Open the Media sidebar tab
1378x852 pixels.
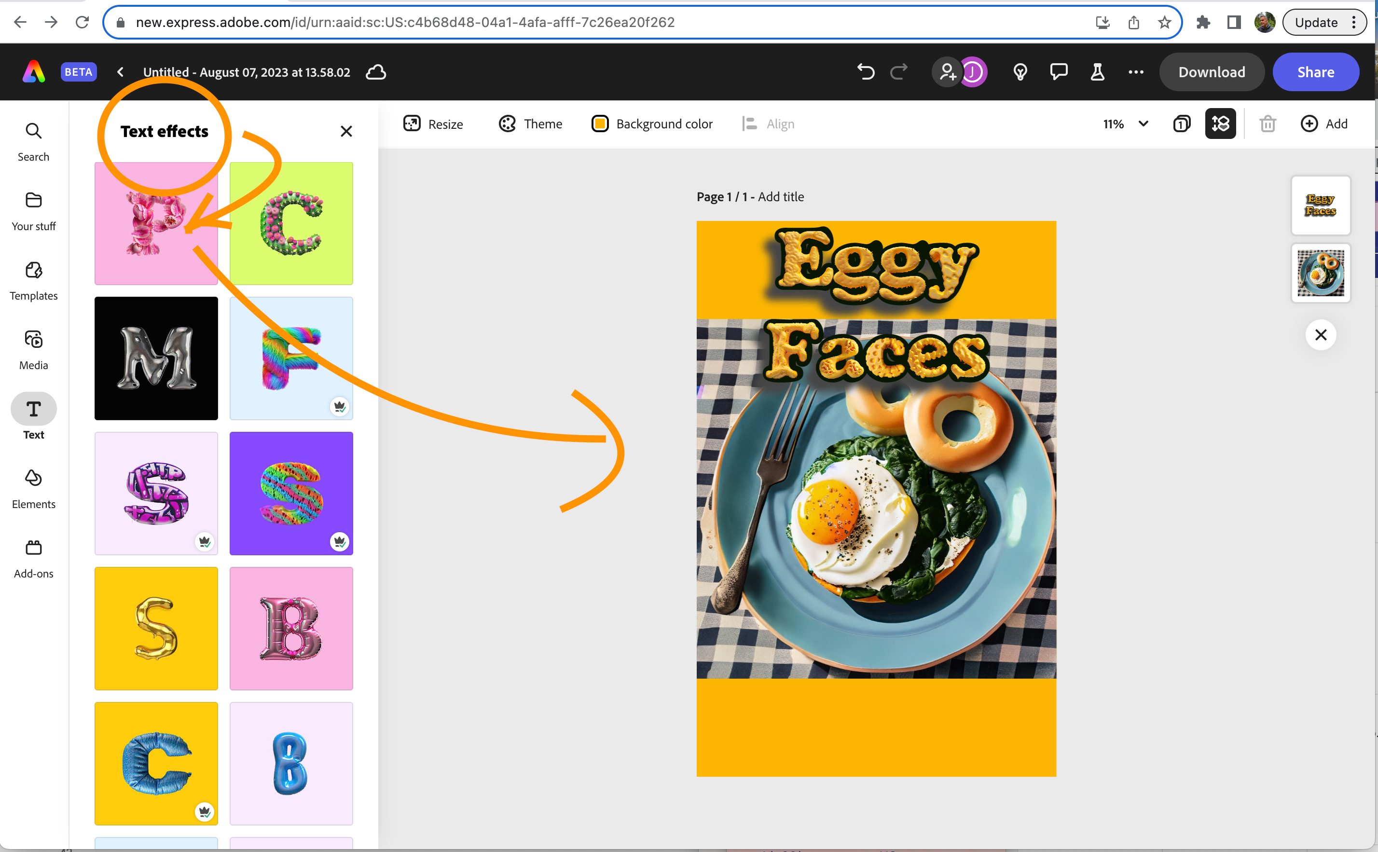(x=33, y=349)
